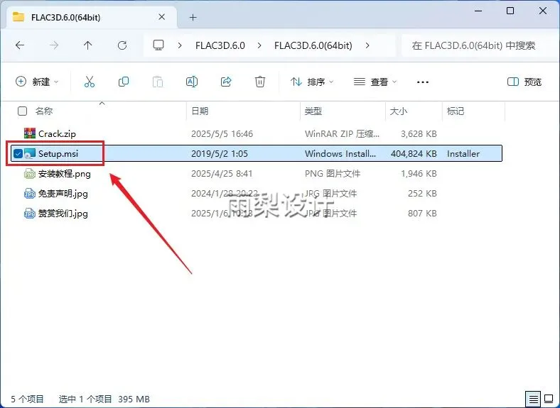Add a new tab with plus button
This screenshot has width=560, height=408.
pyautogui.click(x=193, y=17)
